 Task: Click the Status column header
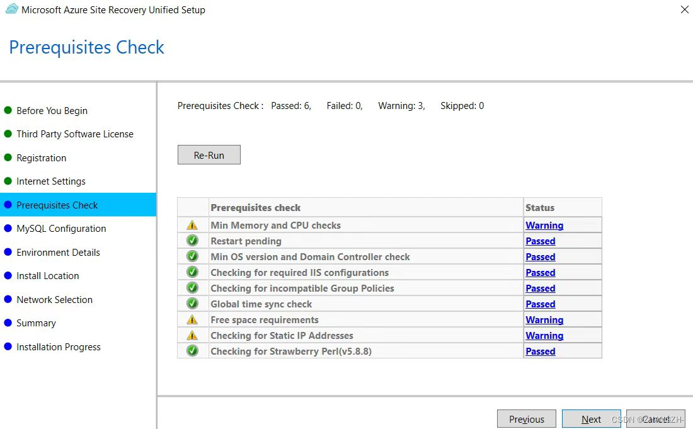(x=563, y=207)
